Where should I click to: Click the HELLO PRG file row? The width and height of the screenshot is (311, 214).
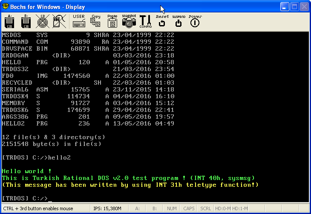coord(88,62)
